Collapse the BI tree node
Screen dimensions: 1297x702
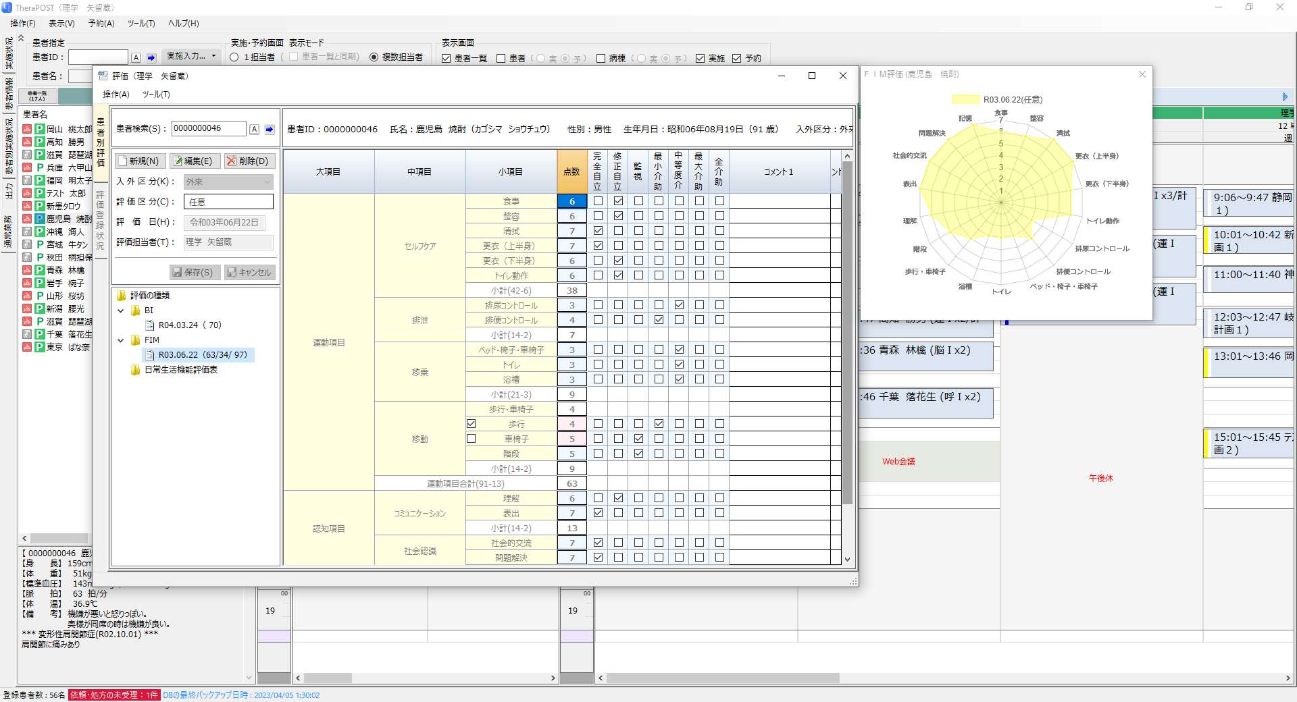pyautogui.click(x=121, y=310)
